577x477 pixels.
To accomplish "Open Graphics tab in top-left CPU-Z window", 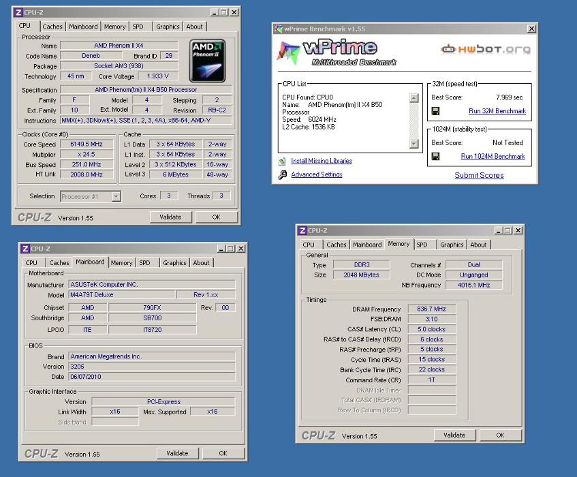I will pyautogui.click(x=168, y=27).
